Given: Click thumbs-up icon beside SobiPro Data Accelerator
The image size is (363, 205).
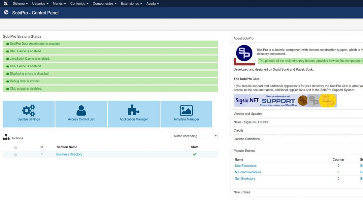Looking at the screenshot, I should 7,44.
